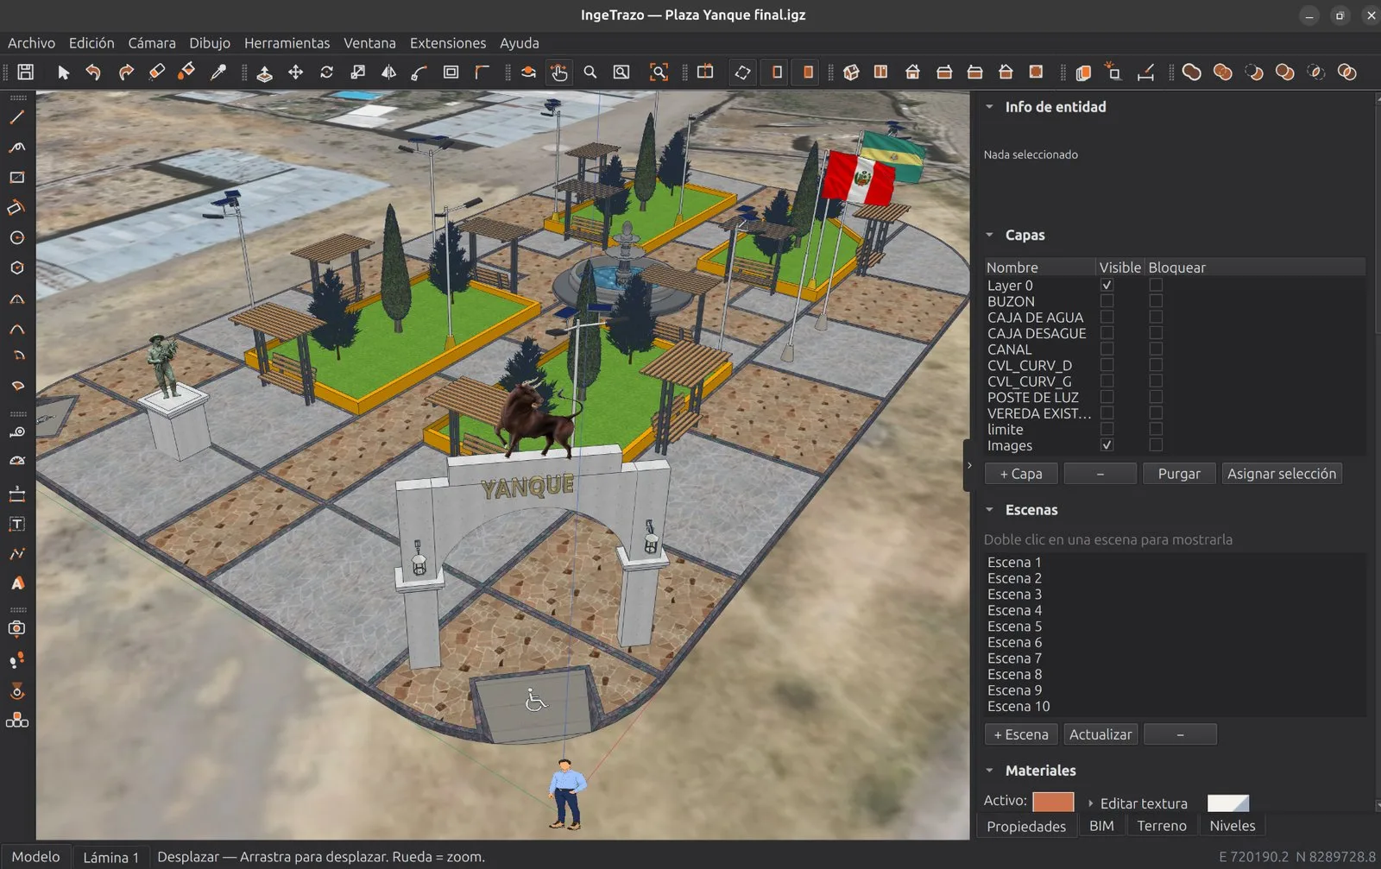Click the active orange material swatch

pyautogui.click(x=1053, y=802)
